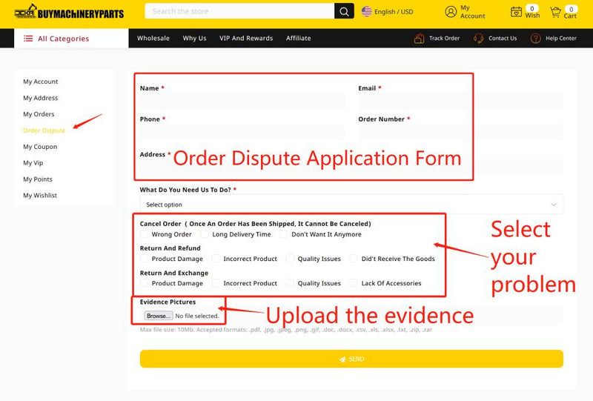Open the Wish list calendar-heart icon
593x401 pixels.
click(x=516, y=12)
